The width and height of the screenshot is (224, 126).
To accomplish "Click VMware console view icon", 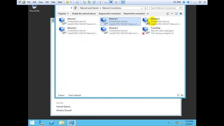I will pos(123,2).
